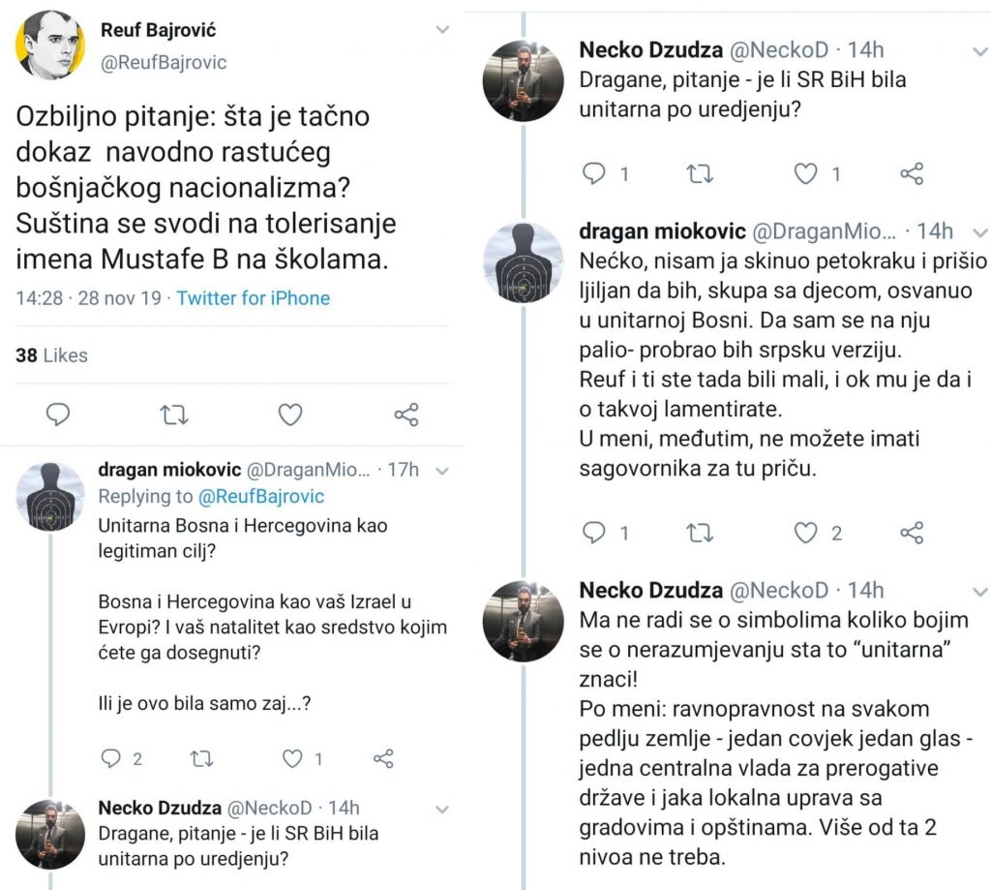Open Reuf Bajrović's profile avatar
The image size is (991, 890).
click(50, 45)
